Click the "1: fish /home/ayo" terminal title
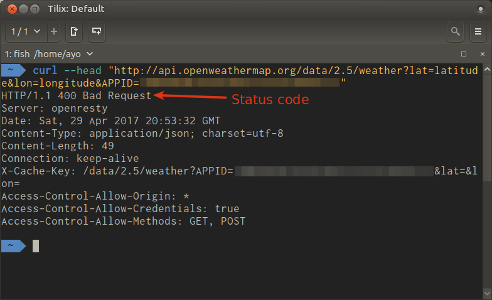The height and width of the screenshot is (300, 492). [43, 54]
